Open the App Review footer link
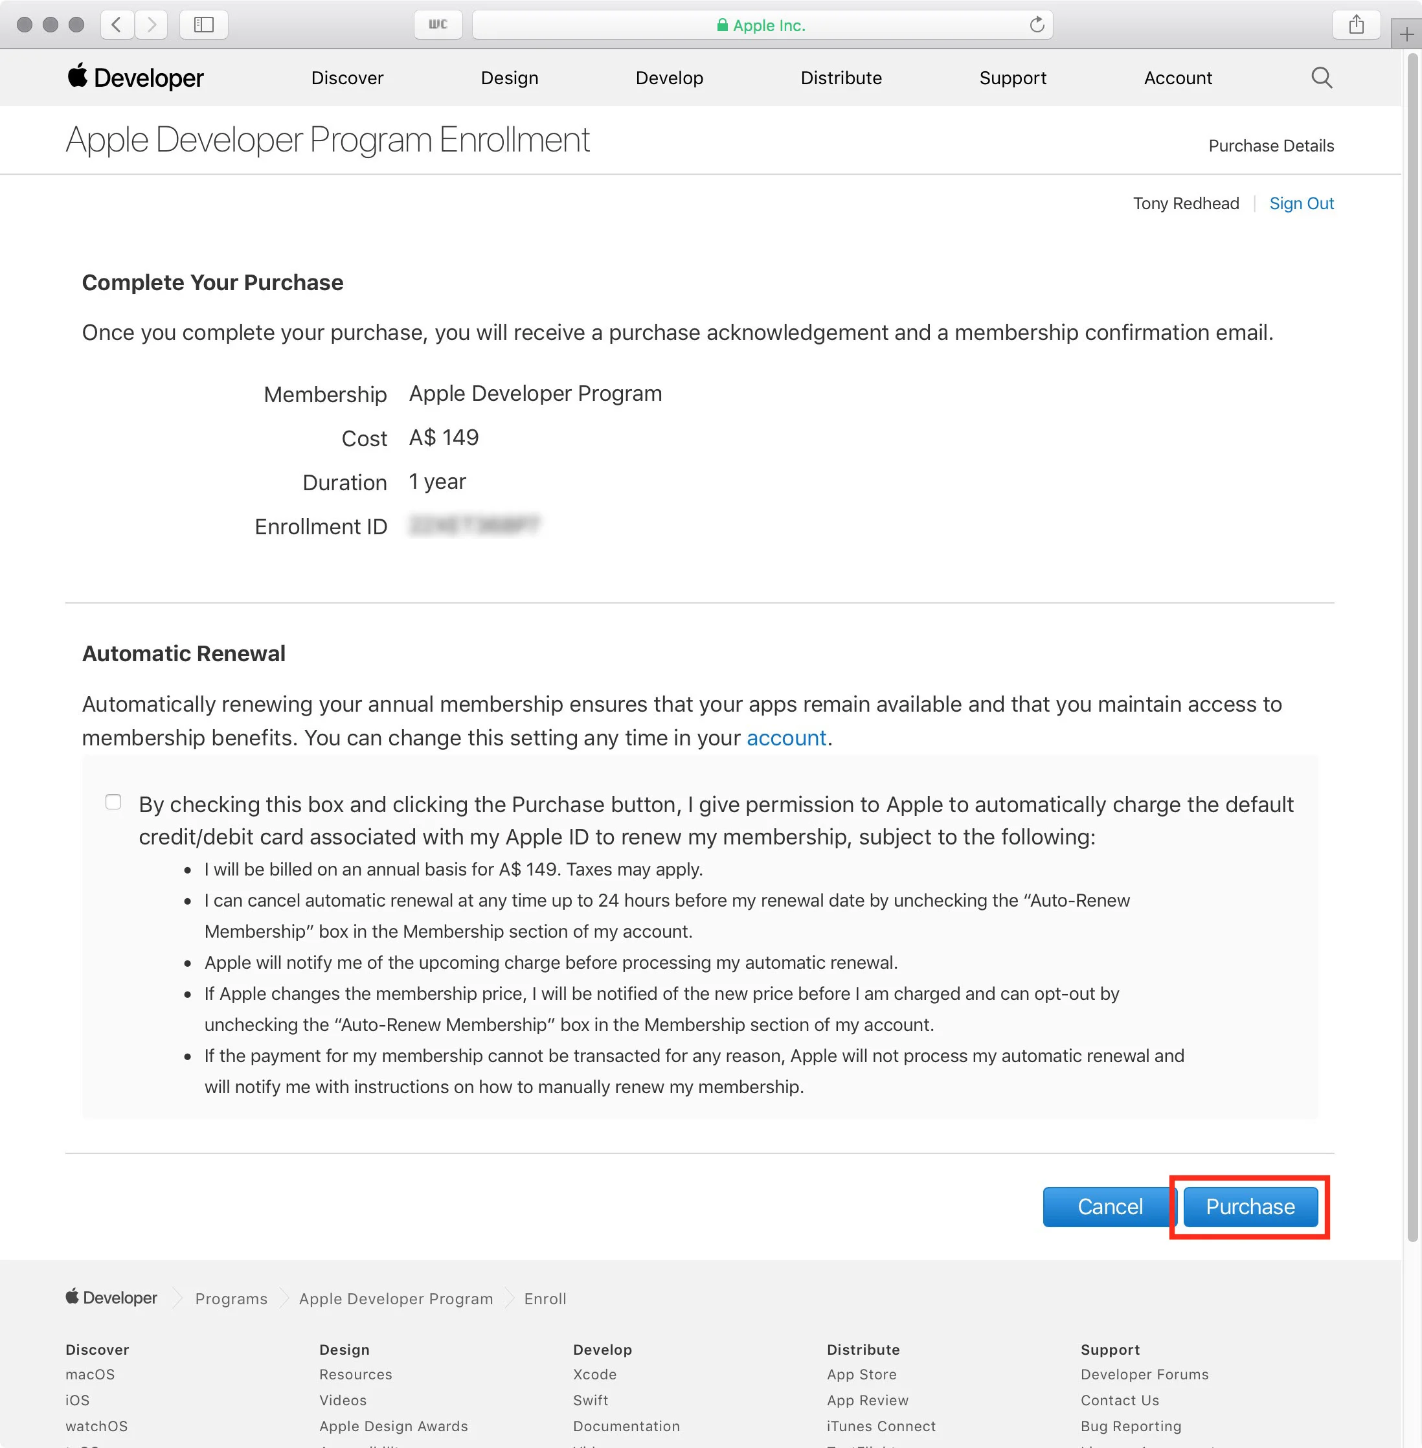1422x1448 pixels. click(x=867, y=1400)
